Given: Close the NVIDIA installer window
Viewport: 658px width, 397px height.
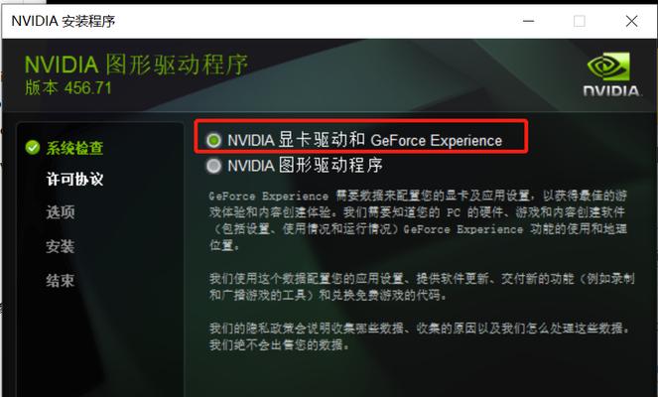Looking at the screenshot, I should [631, 21].
